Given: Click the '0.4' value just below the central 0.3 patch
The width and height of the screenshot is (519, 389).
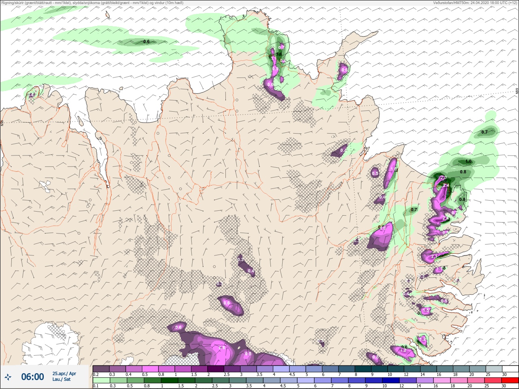Looking at the screenshot, I should point(251,271).
